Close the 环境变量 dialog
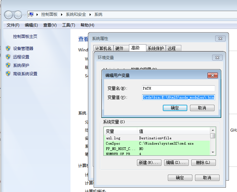Image resolution: width=237 pixels, height=192 pixels. 217,58
